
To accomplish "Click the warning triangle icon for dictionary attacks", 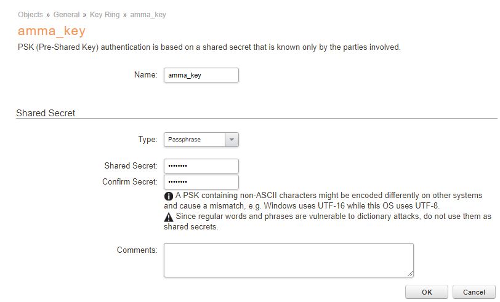I will (x=169, y=217).
